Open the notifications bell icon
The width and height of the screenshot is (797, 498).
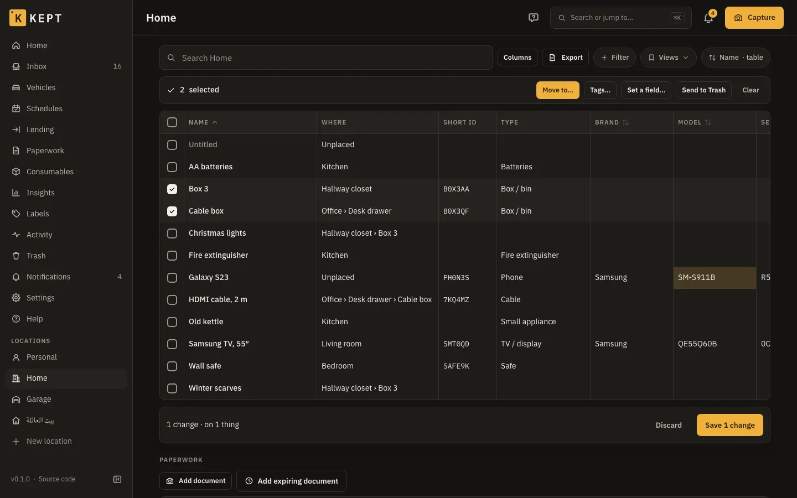pos(708,18)
